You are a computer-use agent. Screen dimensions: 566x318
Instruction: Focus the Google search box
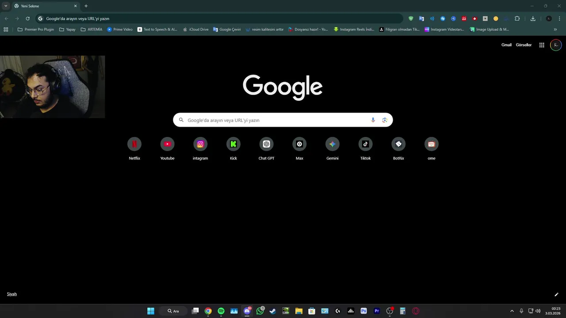tap(283, 120)
